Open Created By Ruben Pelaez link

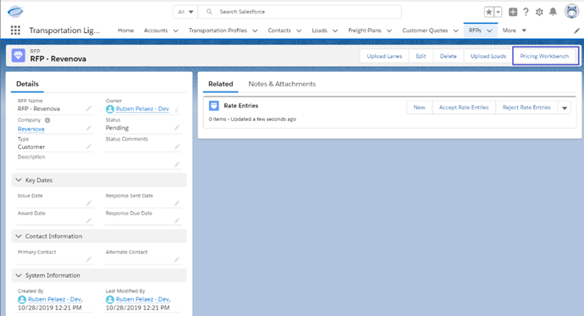click(x=55, y=299)
